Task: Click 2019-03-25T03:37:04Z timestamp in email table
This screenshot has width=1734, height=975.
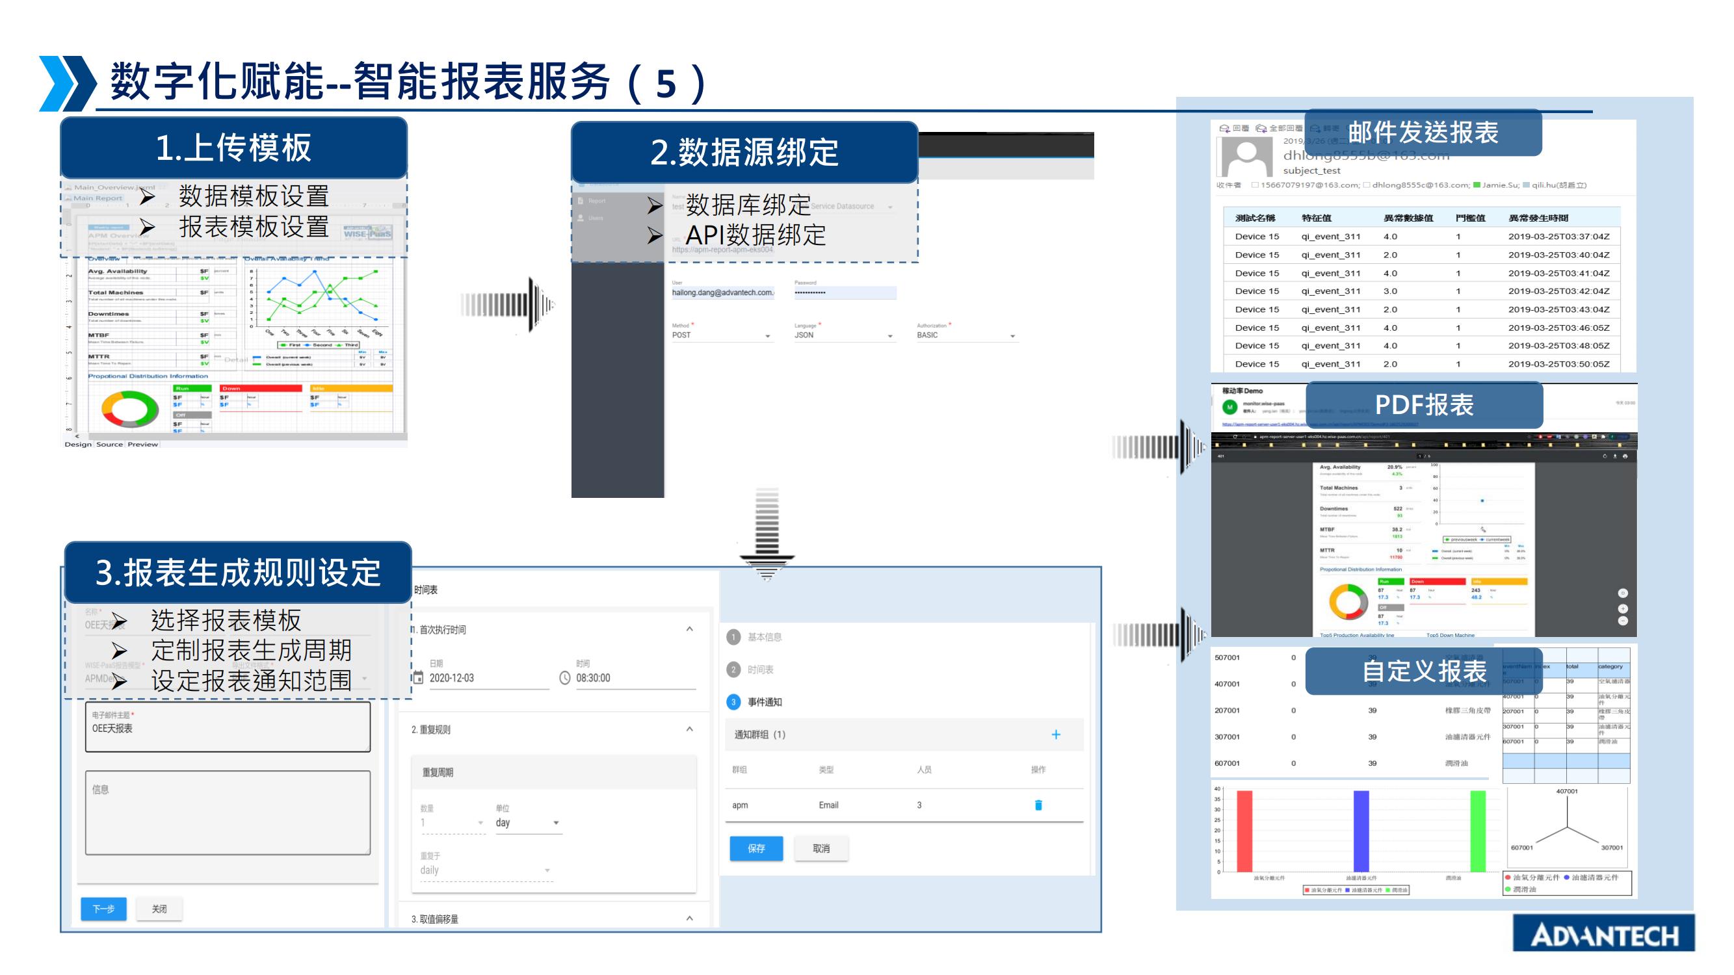Action: coord(1559,236)
